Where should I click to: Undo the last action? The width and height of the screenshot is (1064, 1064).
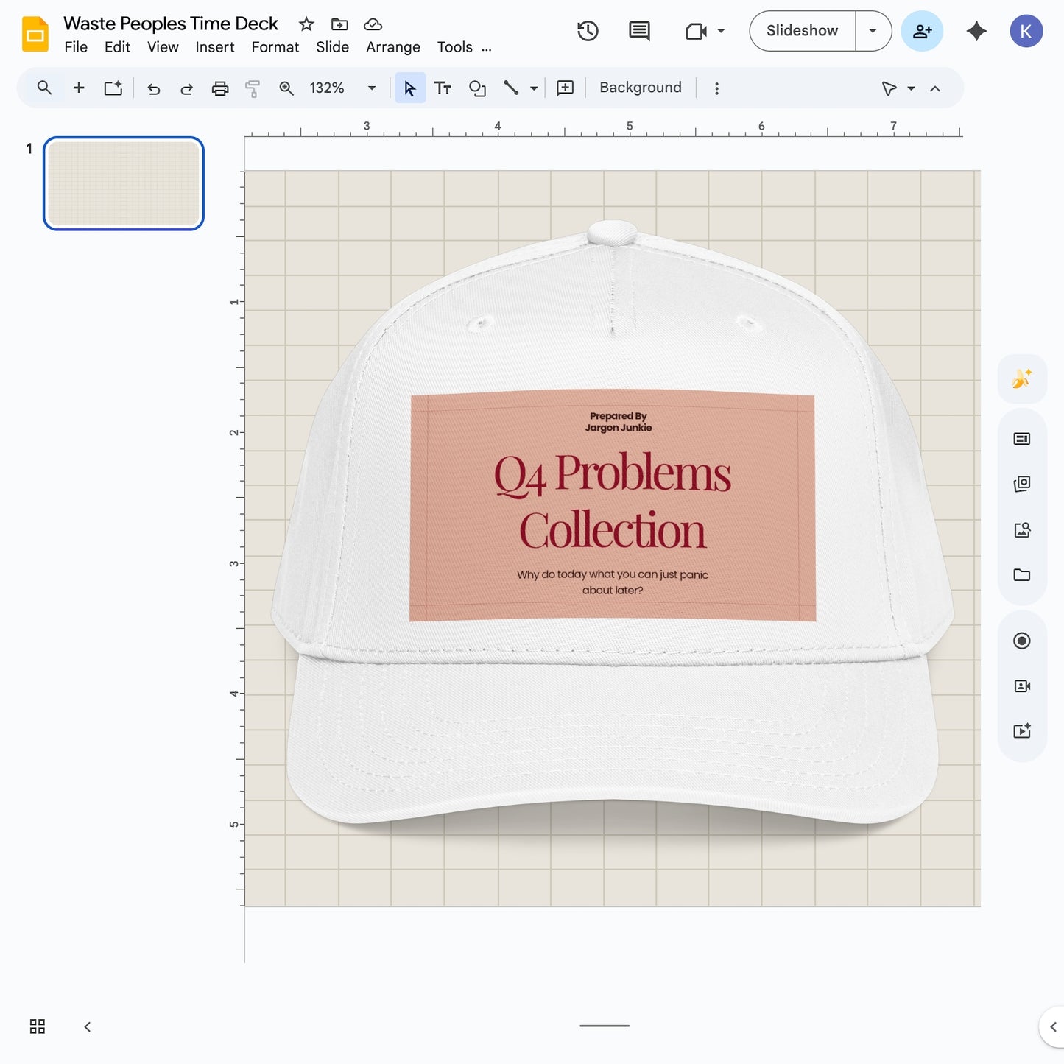tap(153, 88)
